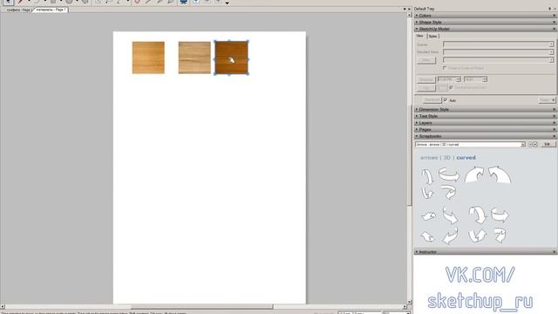The height and width of the screenshot is (314, 558).
Task: Pick the large right-curving arc arrow in scrapbook
Action: point(474,174)
